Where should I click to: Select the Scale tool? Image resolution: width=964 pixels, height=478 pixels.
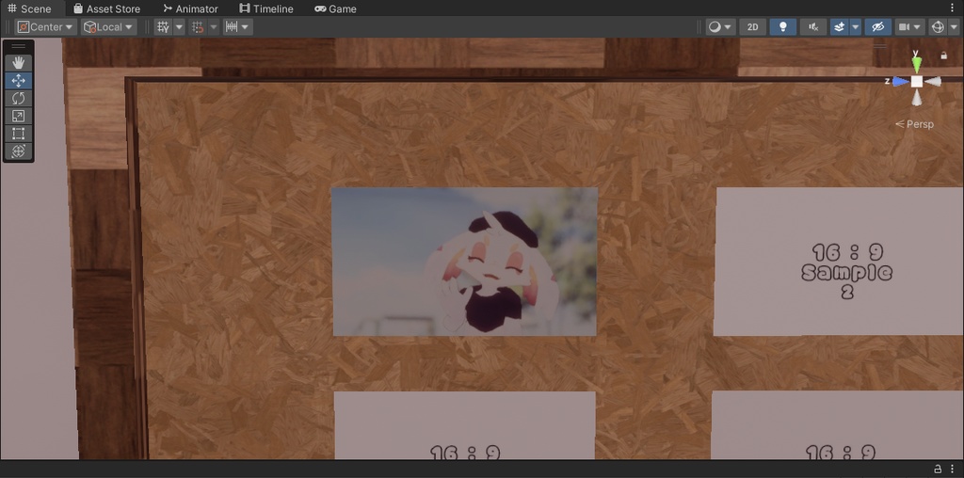click(19, 116)
